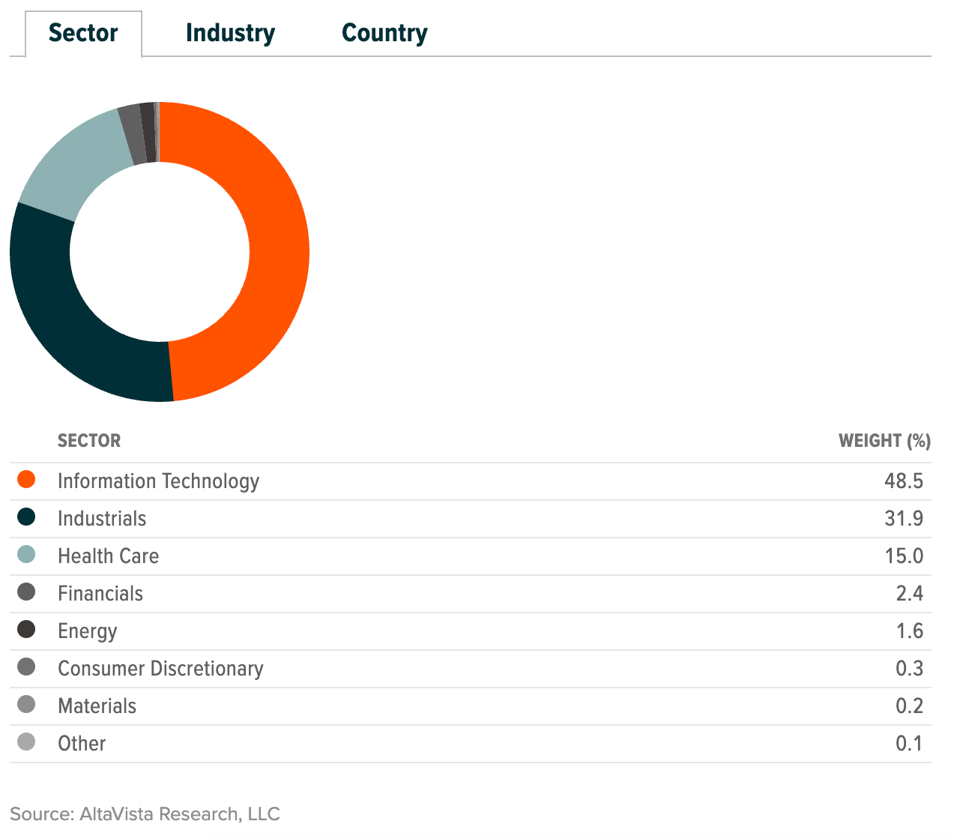The width and height of the screenshot is (954, 839).
Task: Select the Information Technology row label
Action: click(158, 481)
